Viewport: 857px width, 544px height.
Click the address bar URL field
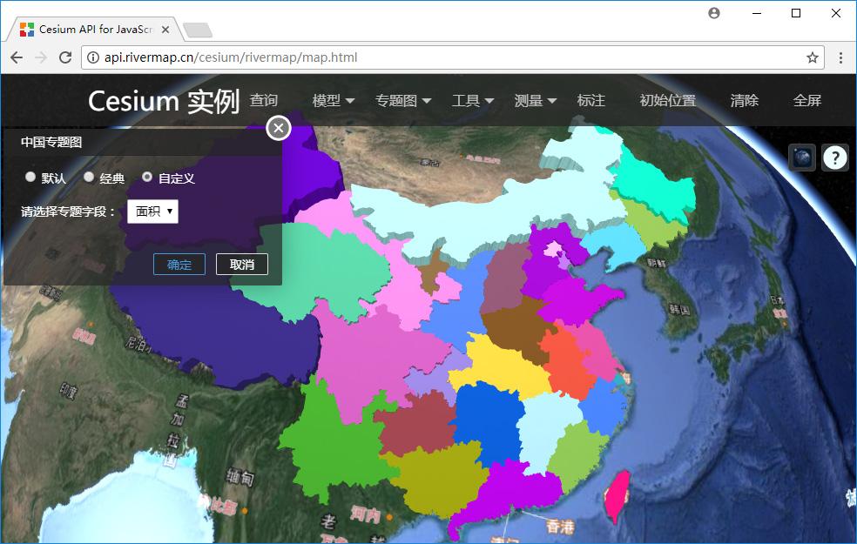coord(453,57)
